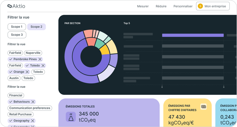Open the Réduire menu
Image resolution: width=237 pixels, height=127 pixels.
pyautogui.click(x=161, y=6)
